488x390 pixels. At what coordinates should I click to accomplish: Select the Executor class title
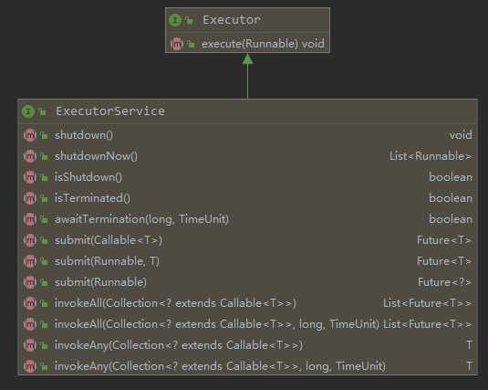pyautogui.click(x=232, y=20)
